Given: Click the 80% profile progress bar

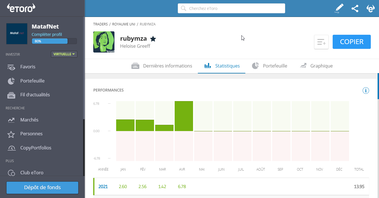Looking at the screenshot, I should [54, 41].
